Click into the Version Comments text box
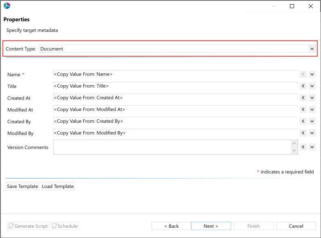The width and height of the screenshot is (321, 238). 172,147
